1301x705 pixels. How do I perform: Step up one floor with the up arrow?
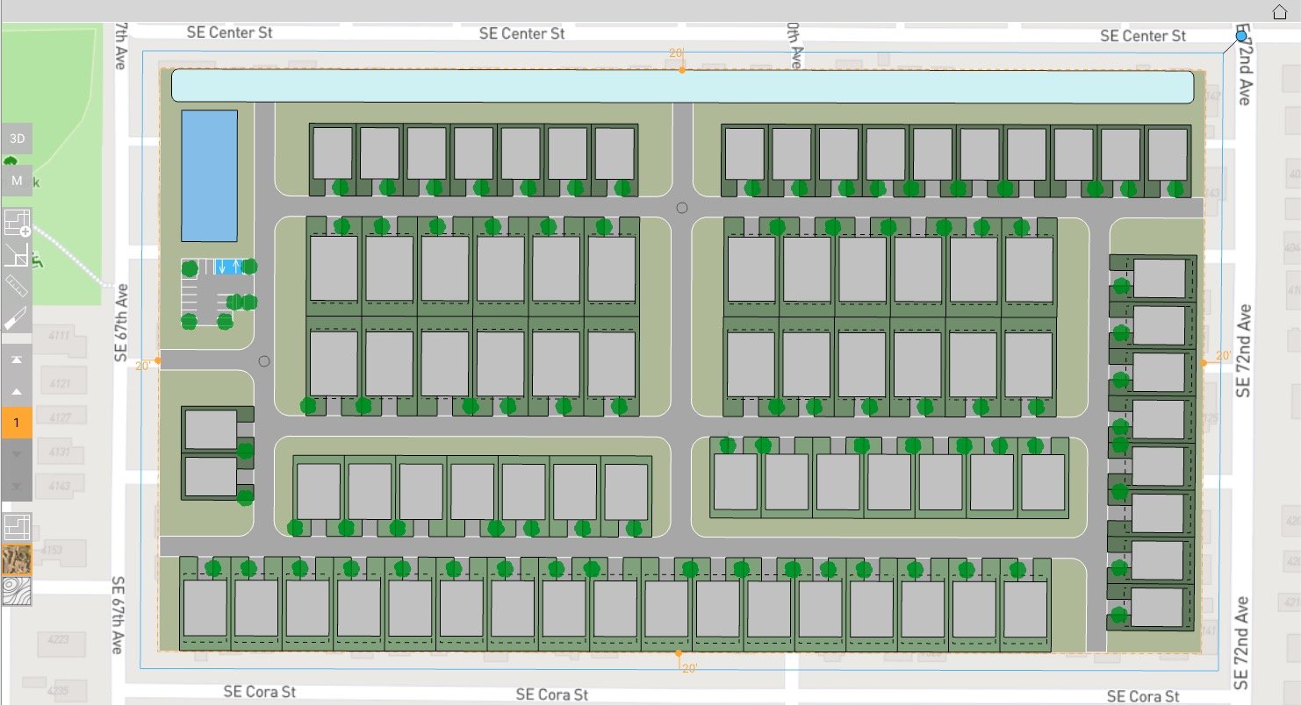15,392
